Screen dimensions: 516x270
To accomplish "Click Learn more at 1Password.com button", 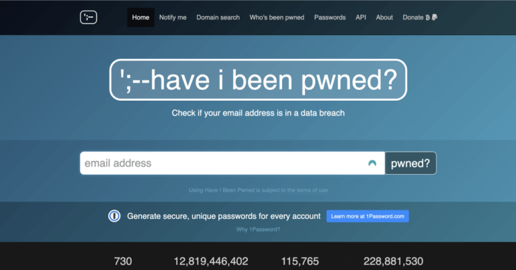I will pos(368,216).
